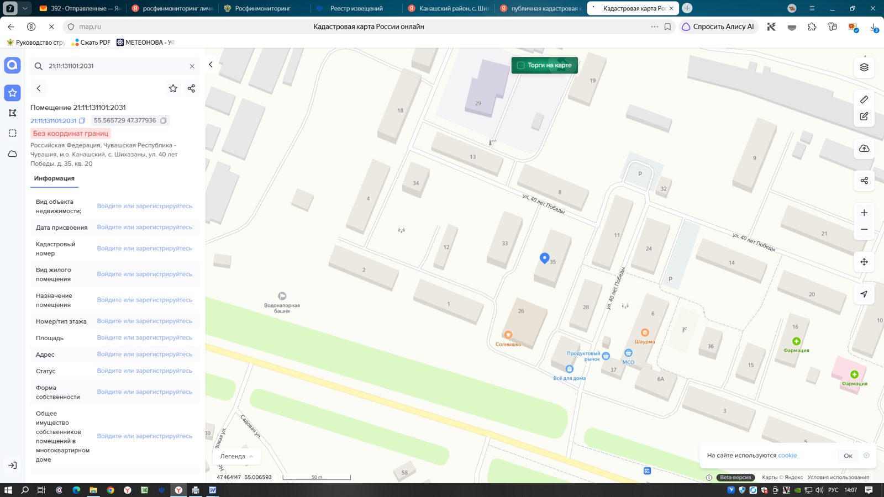Click the locate me arrow icon
Image resolution: width=884 pixels, height=497 pixels.
click(864, 294)
